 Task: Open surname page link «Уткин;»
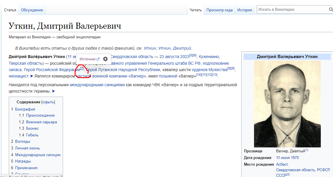pyautogui.click(x=150, y=48)
